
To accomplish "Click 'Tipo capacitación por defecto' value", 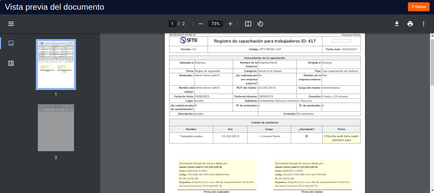I will coord(340,71).
